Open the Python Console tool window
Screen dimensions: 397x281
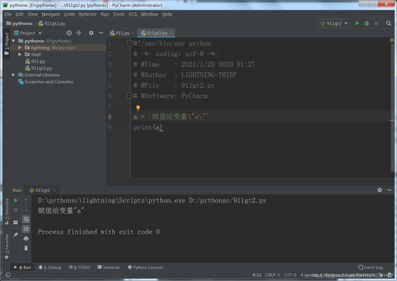[x=145, y=267]
